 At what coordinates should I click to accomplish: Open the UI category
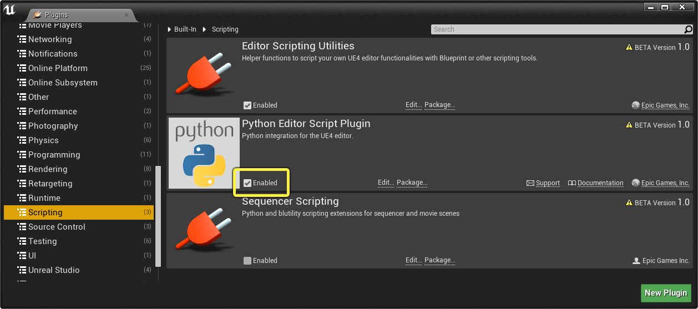pos(78,256)
